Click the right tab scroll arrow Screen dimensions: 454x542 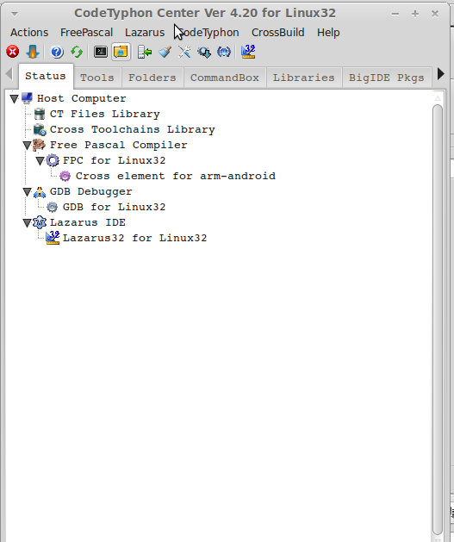click(x=441, y=73)
